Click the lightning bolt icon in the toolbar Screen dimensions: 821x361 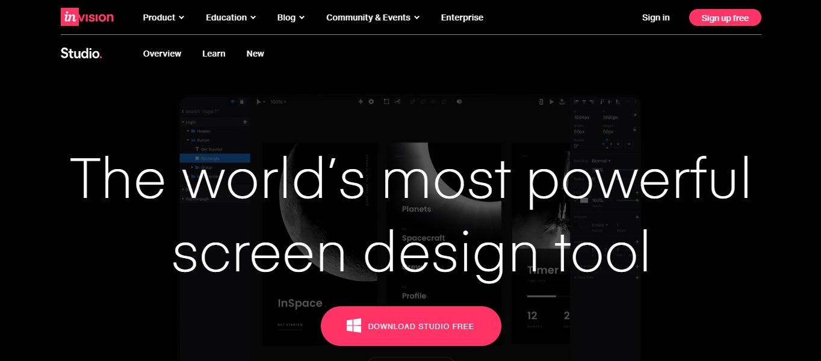(360, 102)
